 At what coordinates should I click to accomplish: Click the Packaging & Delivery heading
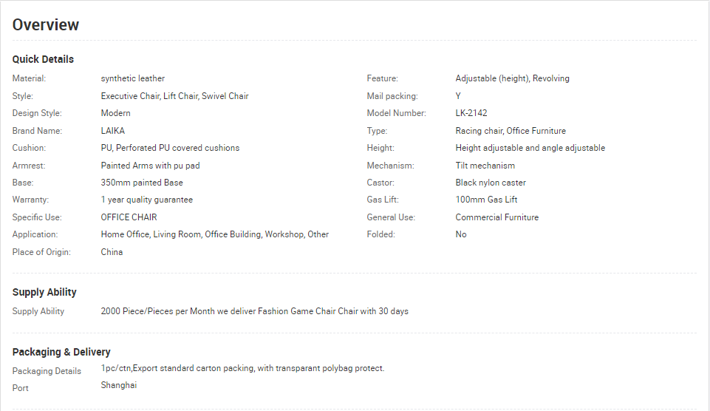point(61,352)
